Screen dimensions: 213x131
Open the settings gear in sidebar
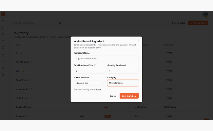click(3, 68)
